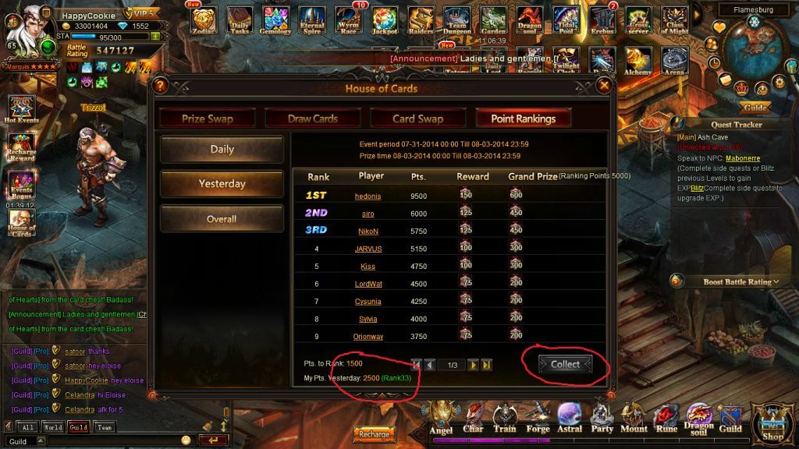The height and width of the screenshot is (449, 799).
Task: Click the Collect reward button
Action: (x=565, y=365)
